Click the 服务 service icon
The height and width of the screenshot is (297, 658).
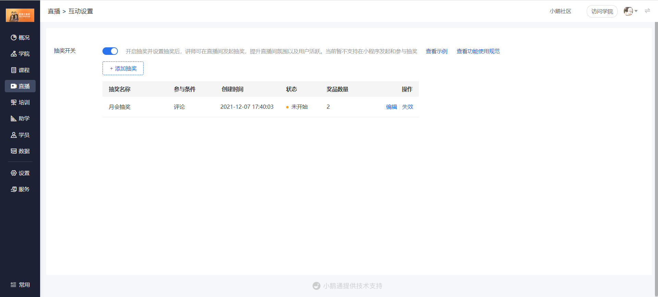click(x=14, y=189)
